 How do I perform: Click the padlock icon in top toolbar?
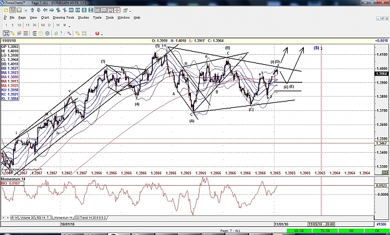point(125,11)
